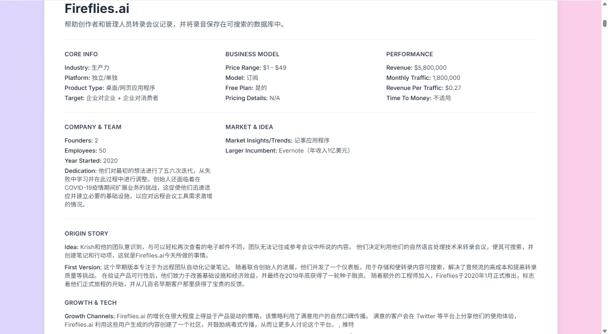
Task: Click the Idea paragraph about Krish
Action: [x=299, y=251]
